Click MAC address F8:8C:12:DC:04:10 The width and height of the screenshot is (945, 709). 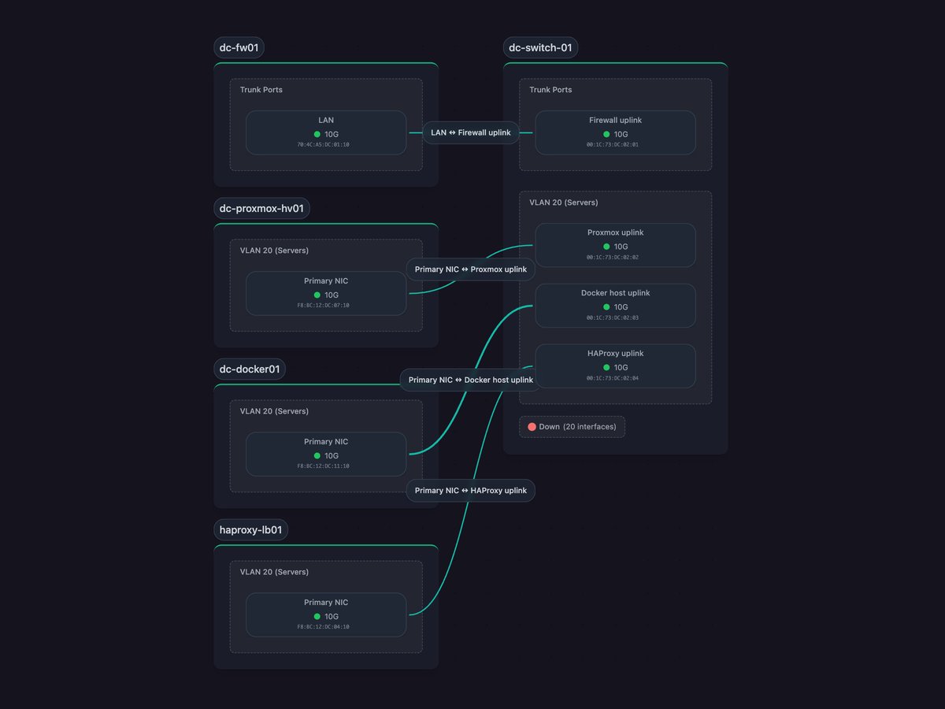[x=324, y=627]
